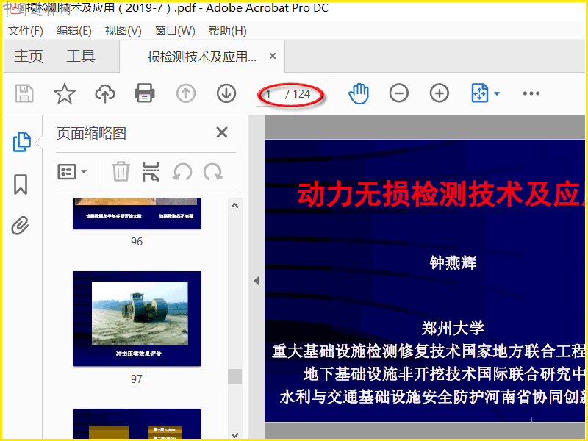Select the Hand pan tool

point(359,93)
